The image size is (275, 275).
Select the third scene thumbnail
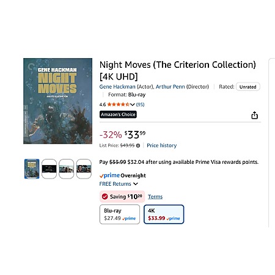point(67,169)
